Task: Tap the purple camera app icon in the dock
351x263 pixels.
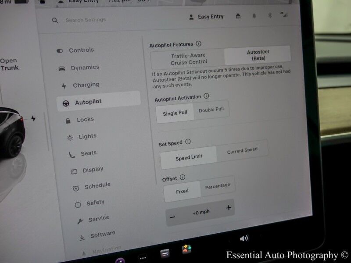Action: 120,260
